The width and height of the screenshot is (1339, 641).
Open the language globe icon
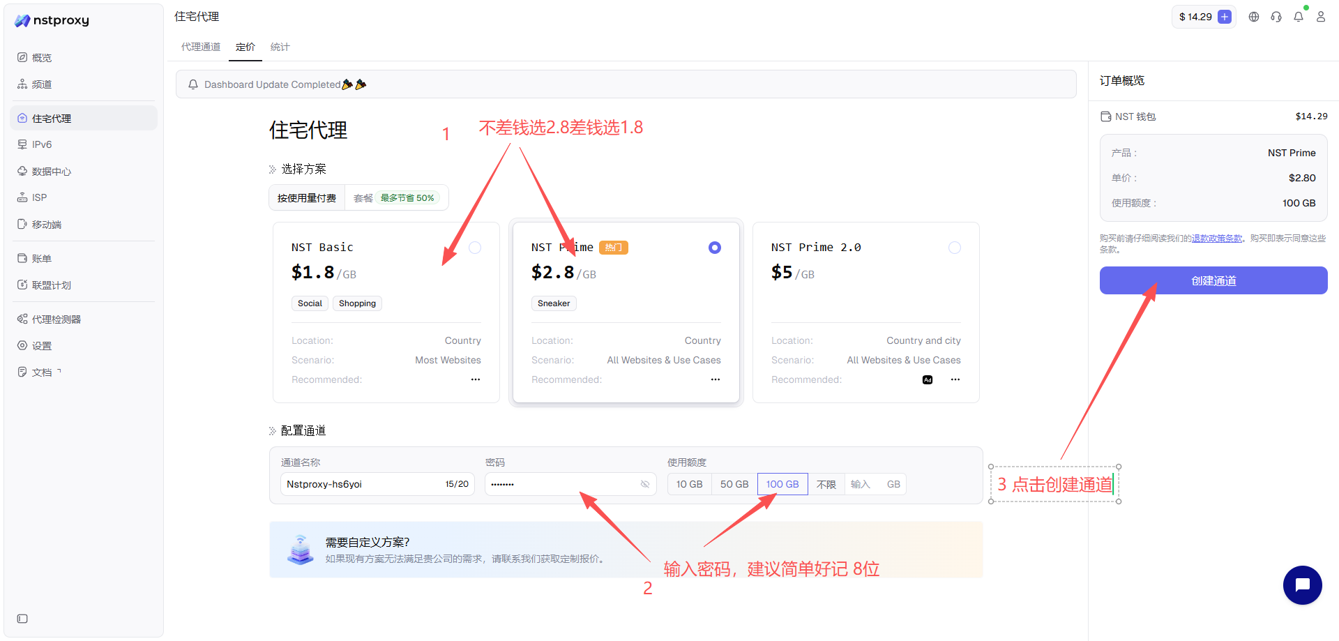click(1254, 17)
